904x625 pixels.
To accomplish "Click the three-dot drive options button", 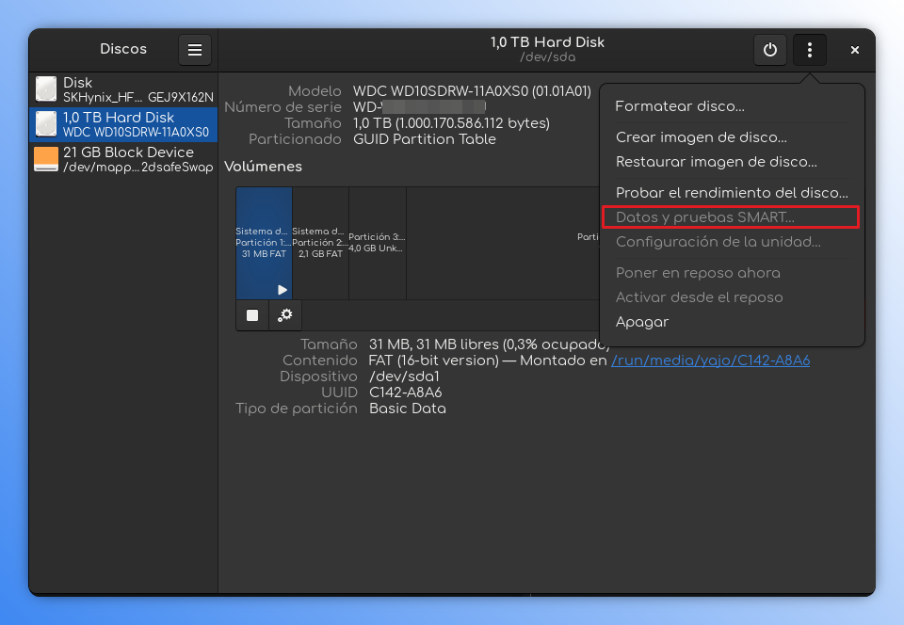I will 810,50.
